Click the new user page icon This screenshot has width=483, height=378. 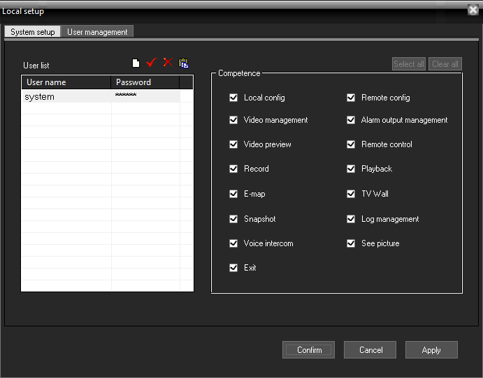136,63
